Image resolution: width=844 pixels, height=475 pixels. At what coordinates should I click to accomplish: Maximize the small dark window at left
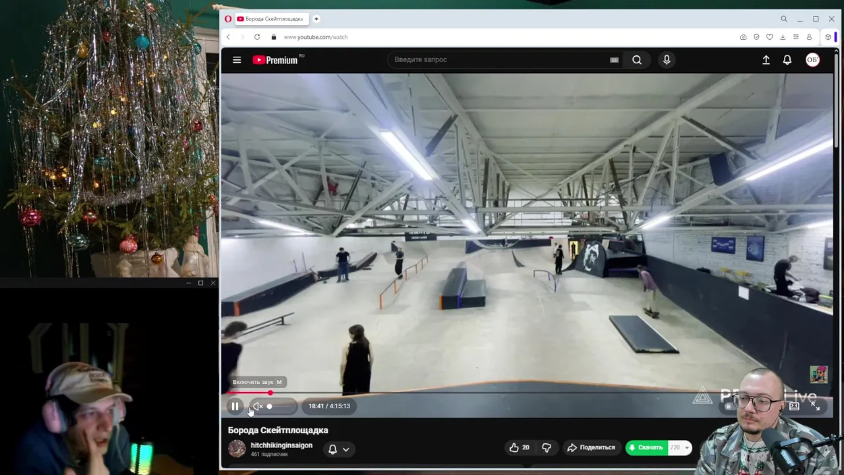click(200, 283)
